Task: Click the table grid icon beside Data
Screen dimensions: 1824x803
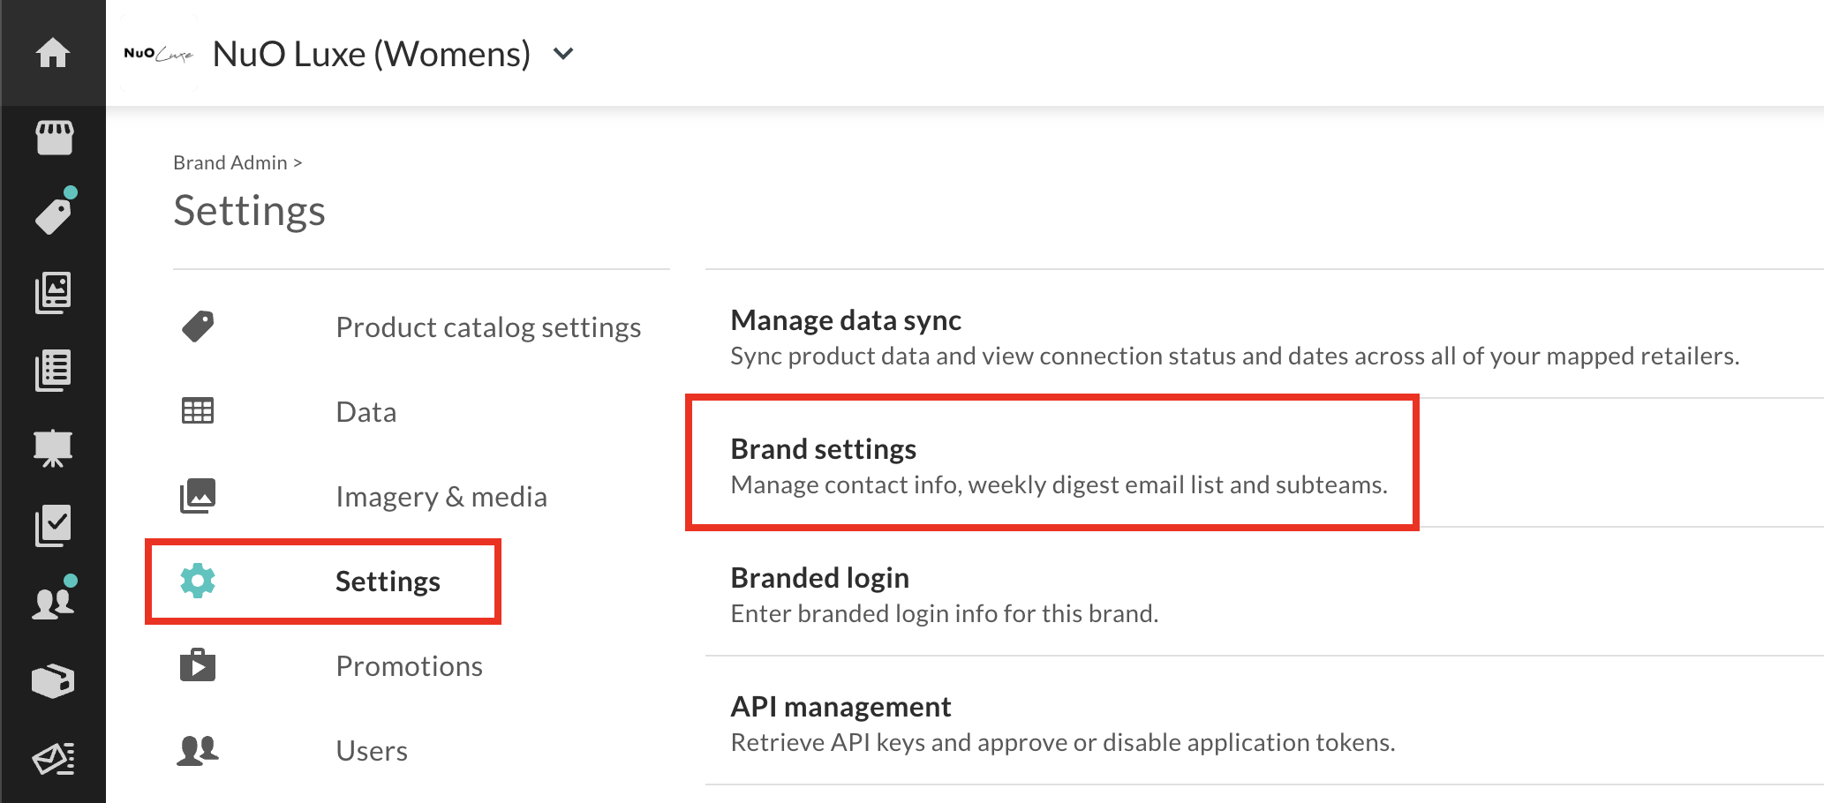Action: [198, 411]
